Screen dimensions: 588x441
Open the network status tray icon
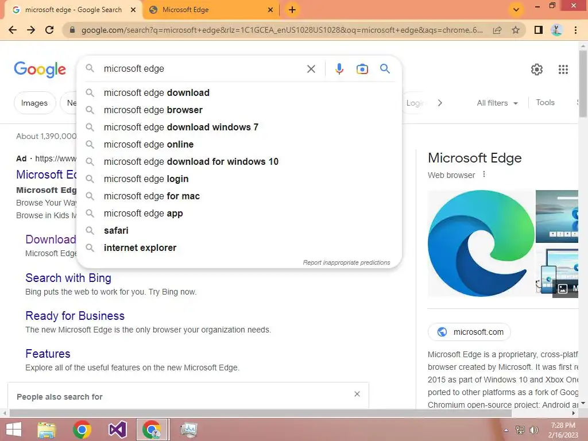click(520, 430)
